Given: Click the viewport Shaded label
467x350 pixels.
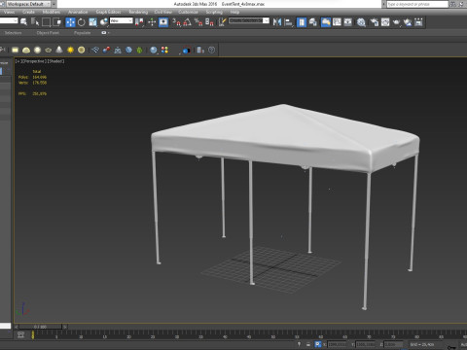Looking at the screenshot, I should [x=55, y=61].
